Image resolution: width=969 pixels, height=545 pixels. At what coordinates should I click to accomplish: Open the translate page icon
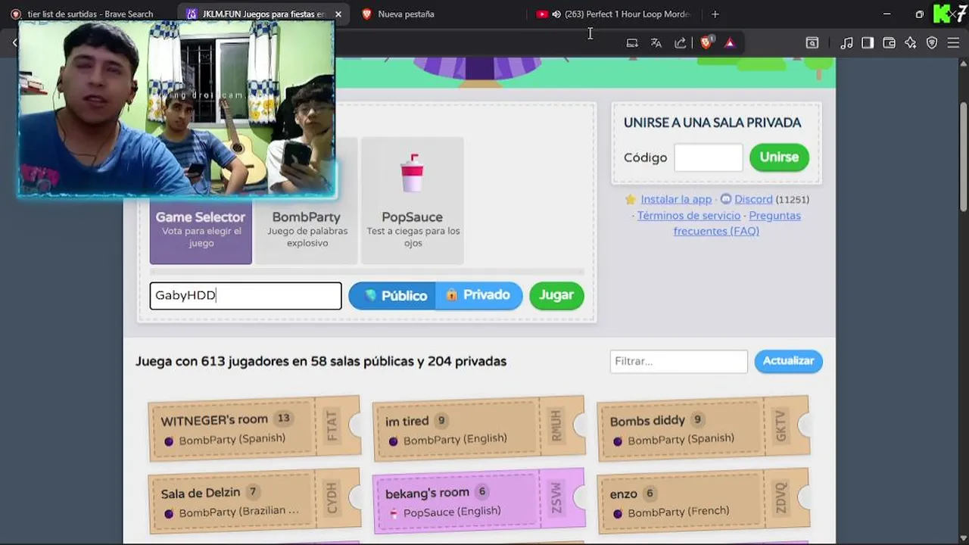point(656,43)
